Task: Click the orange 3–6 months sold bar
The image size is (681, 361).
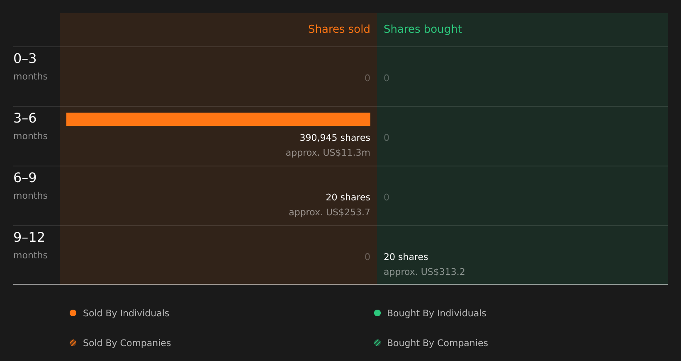Action: [218, 119]
